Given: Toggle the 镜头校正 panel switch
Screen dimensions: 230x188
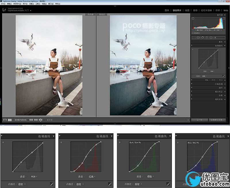Looking at the screenshot, I should [x=192, y=92].
